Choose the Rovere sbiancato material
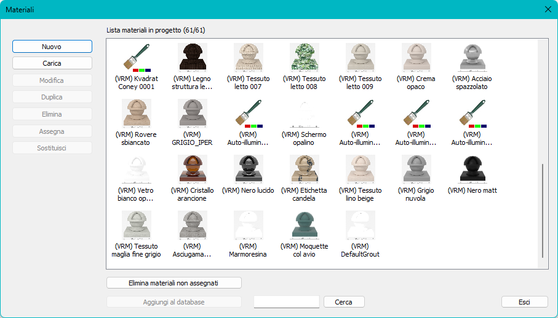 coord(137,113)
